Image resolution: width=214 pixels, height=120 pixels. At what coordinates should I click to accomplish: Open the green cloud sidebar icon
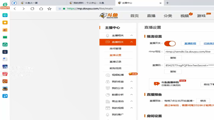[5, 45]
